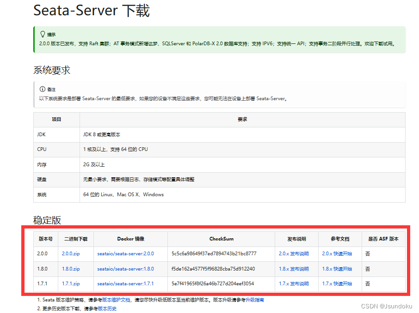The image size is (419, 313).
Task: Click the 系统 row label
Action: point(42,195)
